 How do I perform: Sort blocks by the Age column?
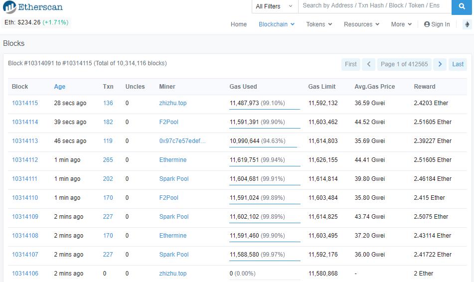click(59, 87)
